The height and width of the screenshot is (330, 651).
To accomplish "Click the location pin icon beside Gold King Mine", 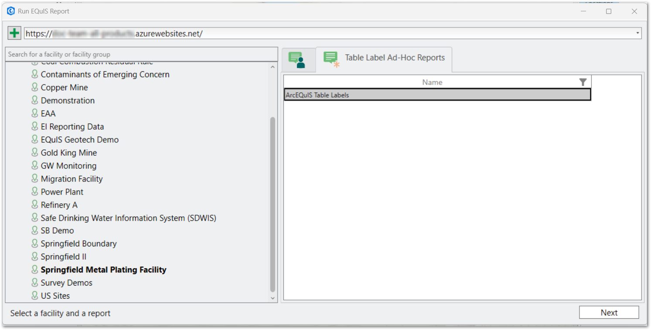I will (35, 152).
